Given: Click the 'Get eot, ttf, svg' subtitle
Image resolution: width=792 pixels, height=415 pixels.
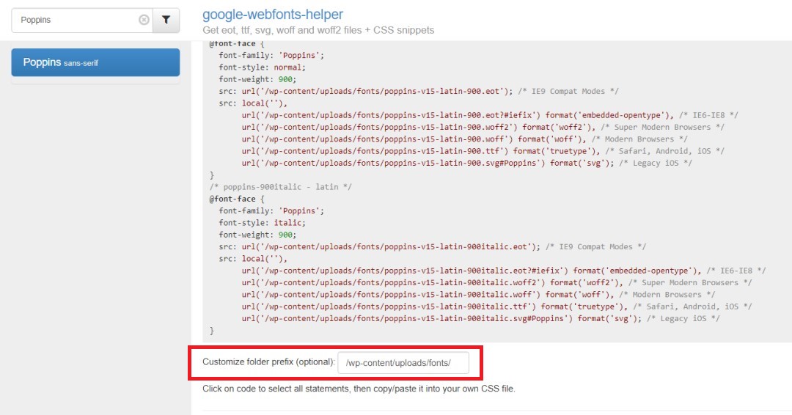Looking at the screenshot, I should click(x=318, y=30).
